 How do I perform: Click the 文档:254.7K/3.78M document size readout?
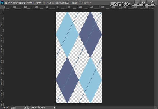(x=35, y=107)
